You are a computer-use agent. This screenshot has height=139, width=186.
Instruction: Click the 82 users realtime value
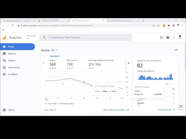pos(140,66)
